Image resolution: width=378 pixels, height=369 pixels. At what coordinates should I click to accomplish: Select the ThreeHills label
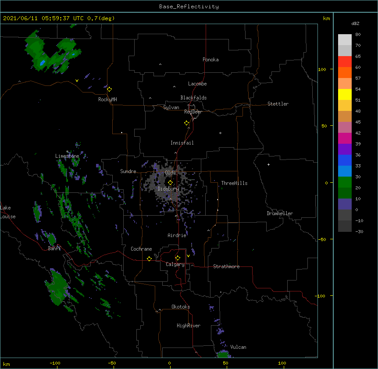[x=234, y=183]
